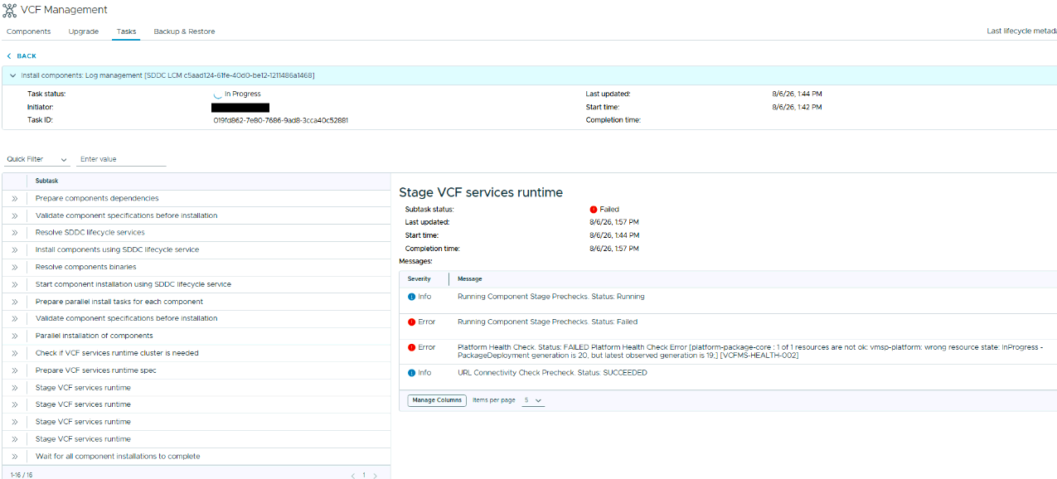Expand the Parallel installation of components row chevron

pos(14,336)
